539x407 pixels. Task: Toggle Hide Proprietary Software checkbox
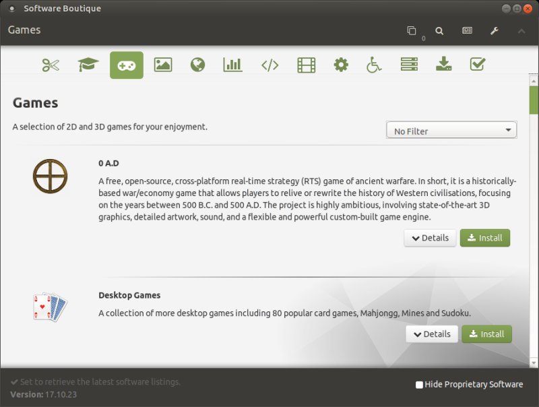pos(419,385)
